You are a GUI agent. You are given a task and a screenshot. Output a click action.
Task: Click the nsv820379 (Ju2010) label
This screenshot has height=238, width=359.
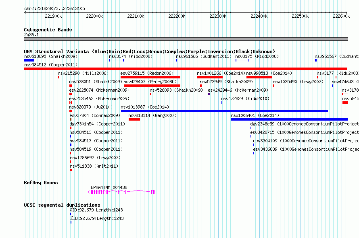(x=91, y=107)
